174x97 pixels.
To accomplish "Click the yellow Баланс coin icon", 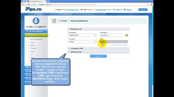I will [x=55, y=10].
